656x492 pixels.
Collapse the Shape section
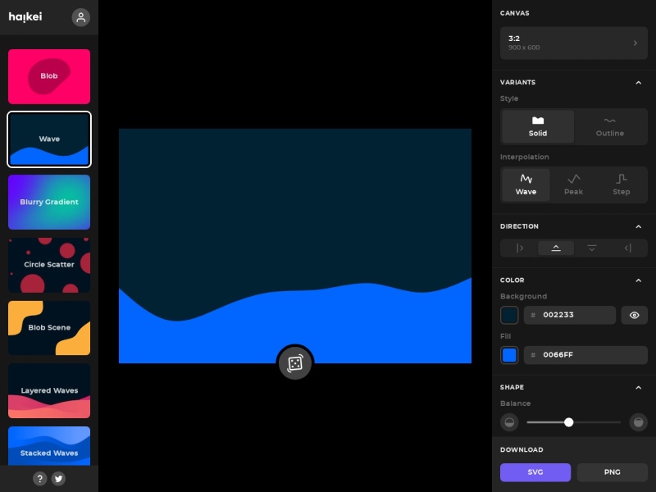639,387
